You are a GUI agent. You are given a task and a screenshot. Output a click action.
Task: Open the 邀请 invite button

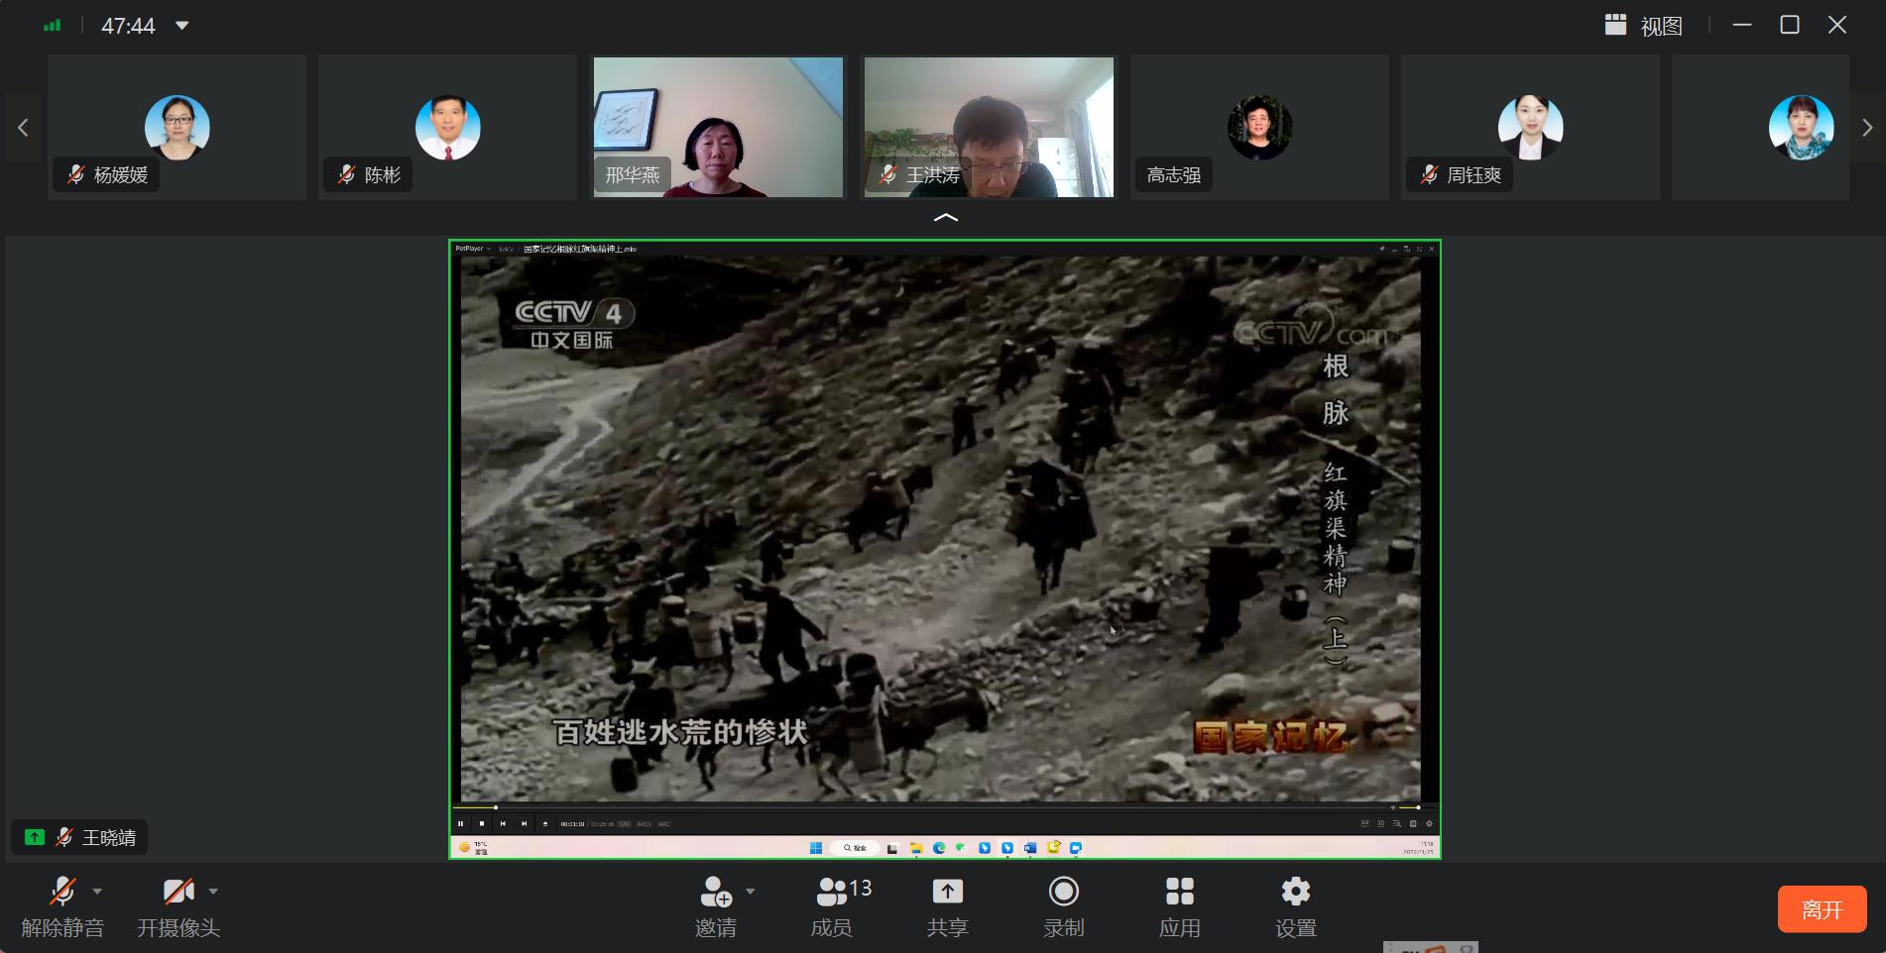(x=716, y=907)
